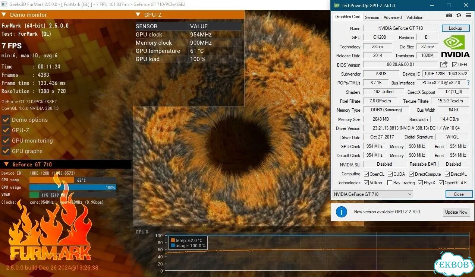
Task: Toggle the CUDA checkbox
Action: pyautogui.click(x=390, y=174)
